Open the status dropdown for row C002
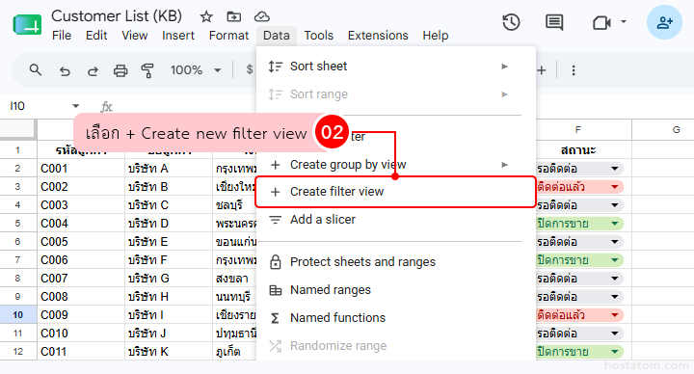Screen dimensions: 694x374 [615, 187]
